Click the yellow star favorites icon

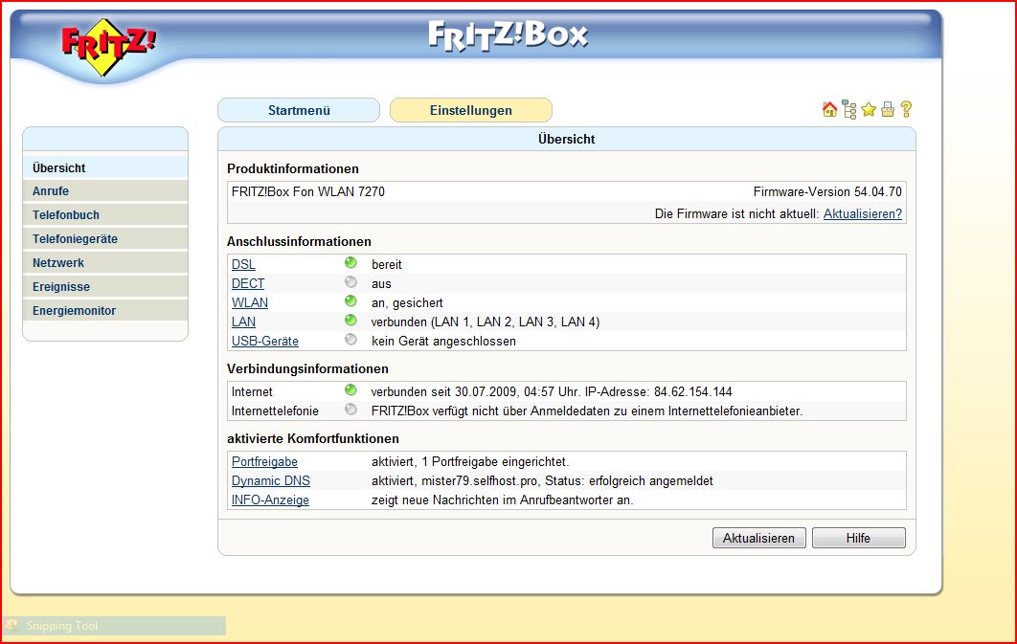coord(869,109)
